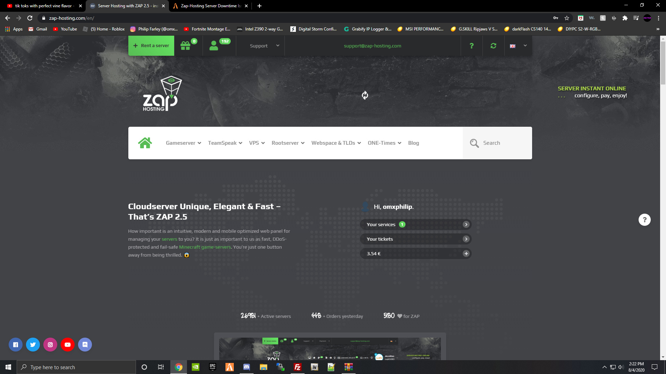
Task: Click the green refresh arrows icon
Action: (493, 46)
